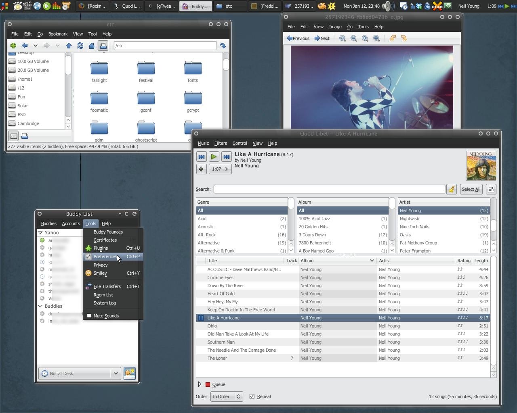517x413 pixels.
Task: Sort songs by the Length column
Action: [481, 261]
